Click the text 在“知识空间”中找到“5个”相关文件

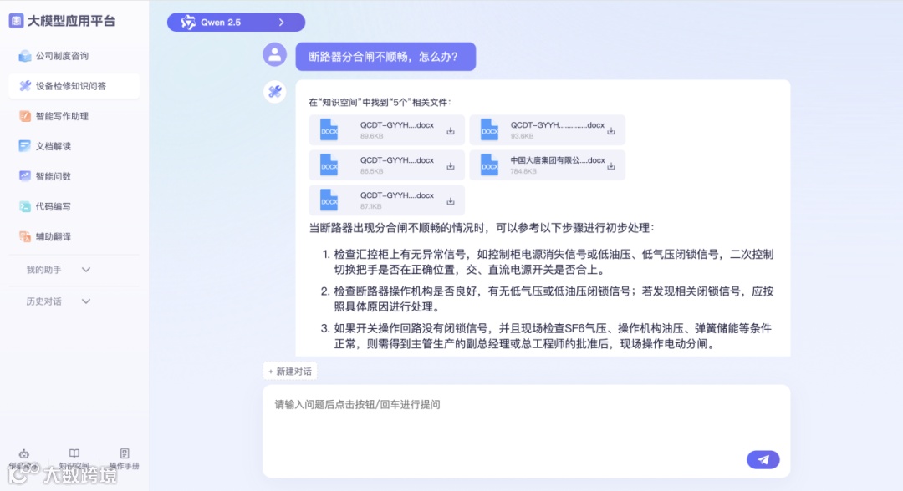pyautogui.click(x=380, y=103)
